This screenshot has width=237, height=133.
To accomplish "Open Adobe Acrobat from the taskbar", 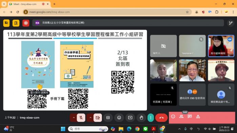I will 154,129.
